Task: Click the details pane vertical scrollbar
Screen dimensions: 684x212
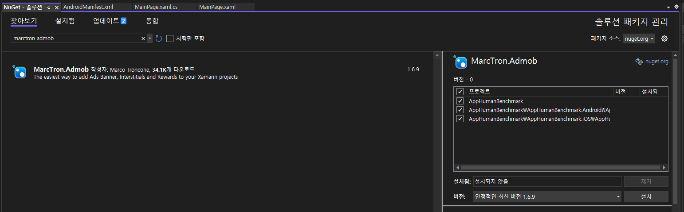Action: (676, 131)
